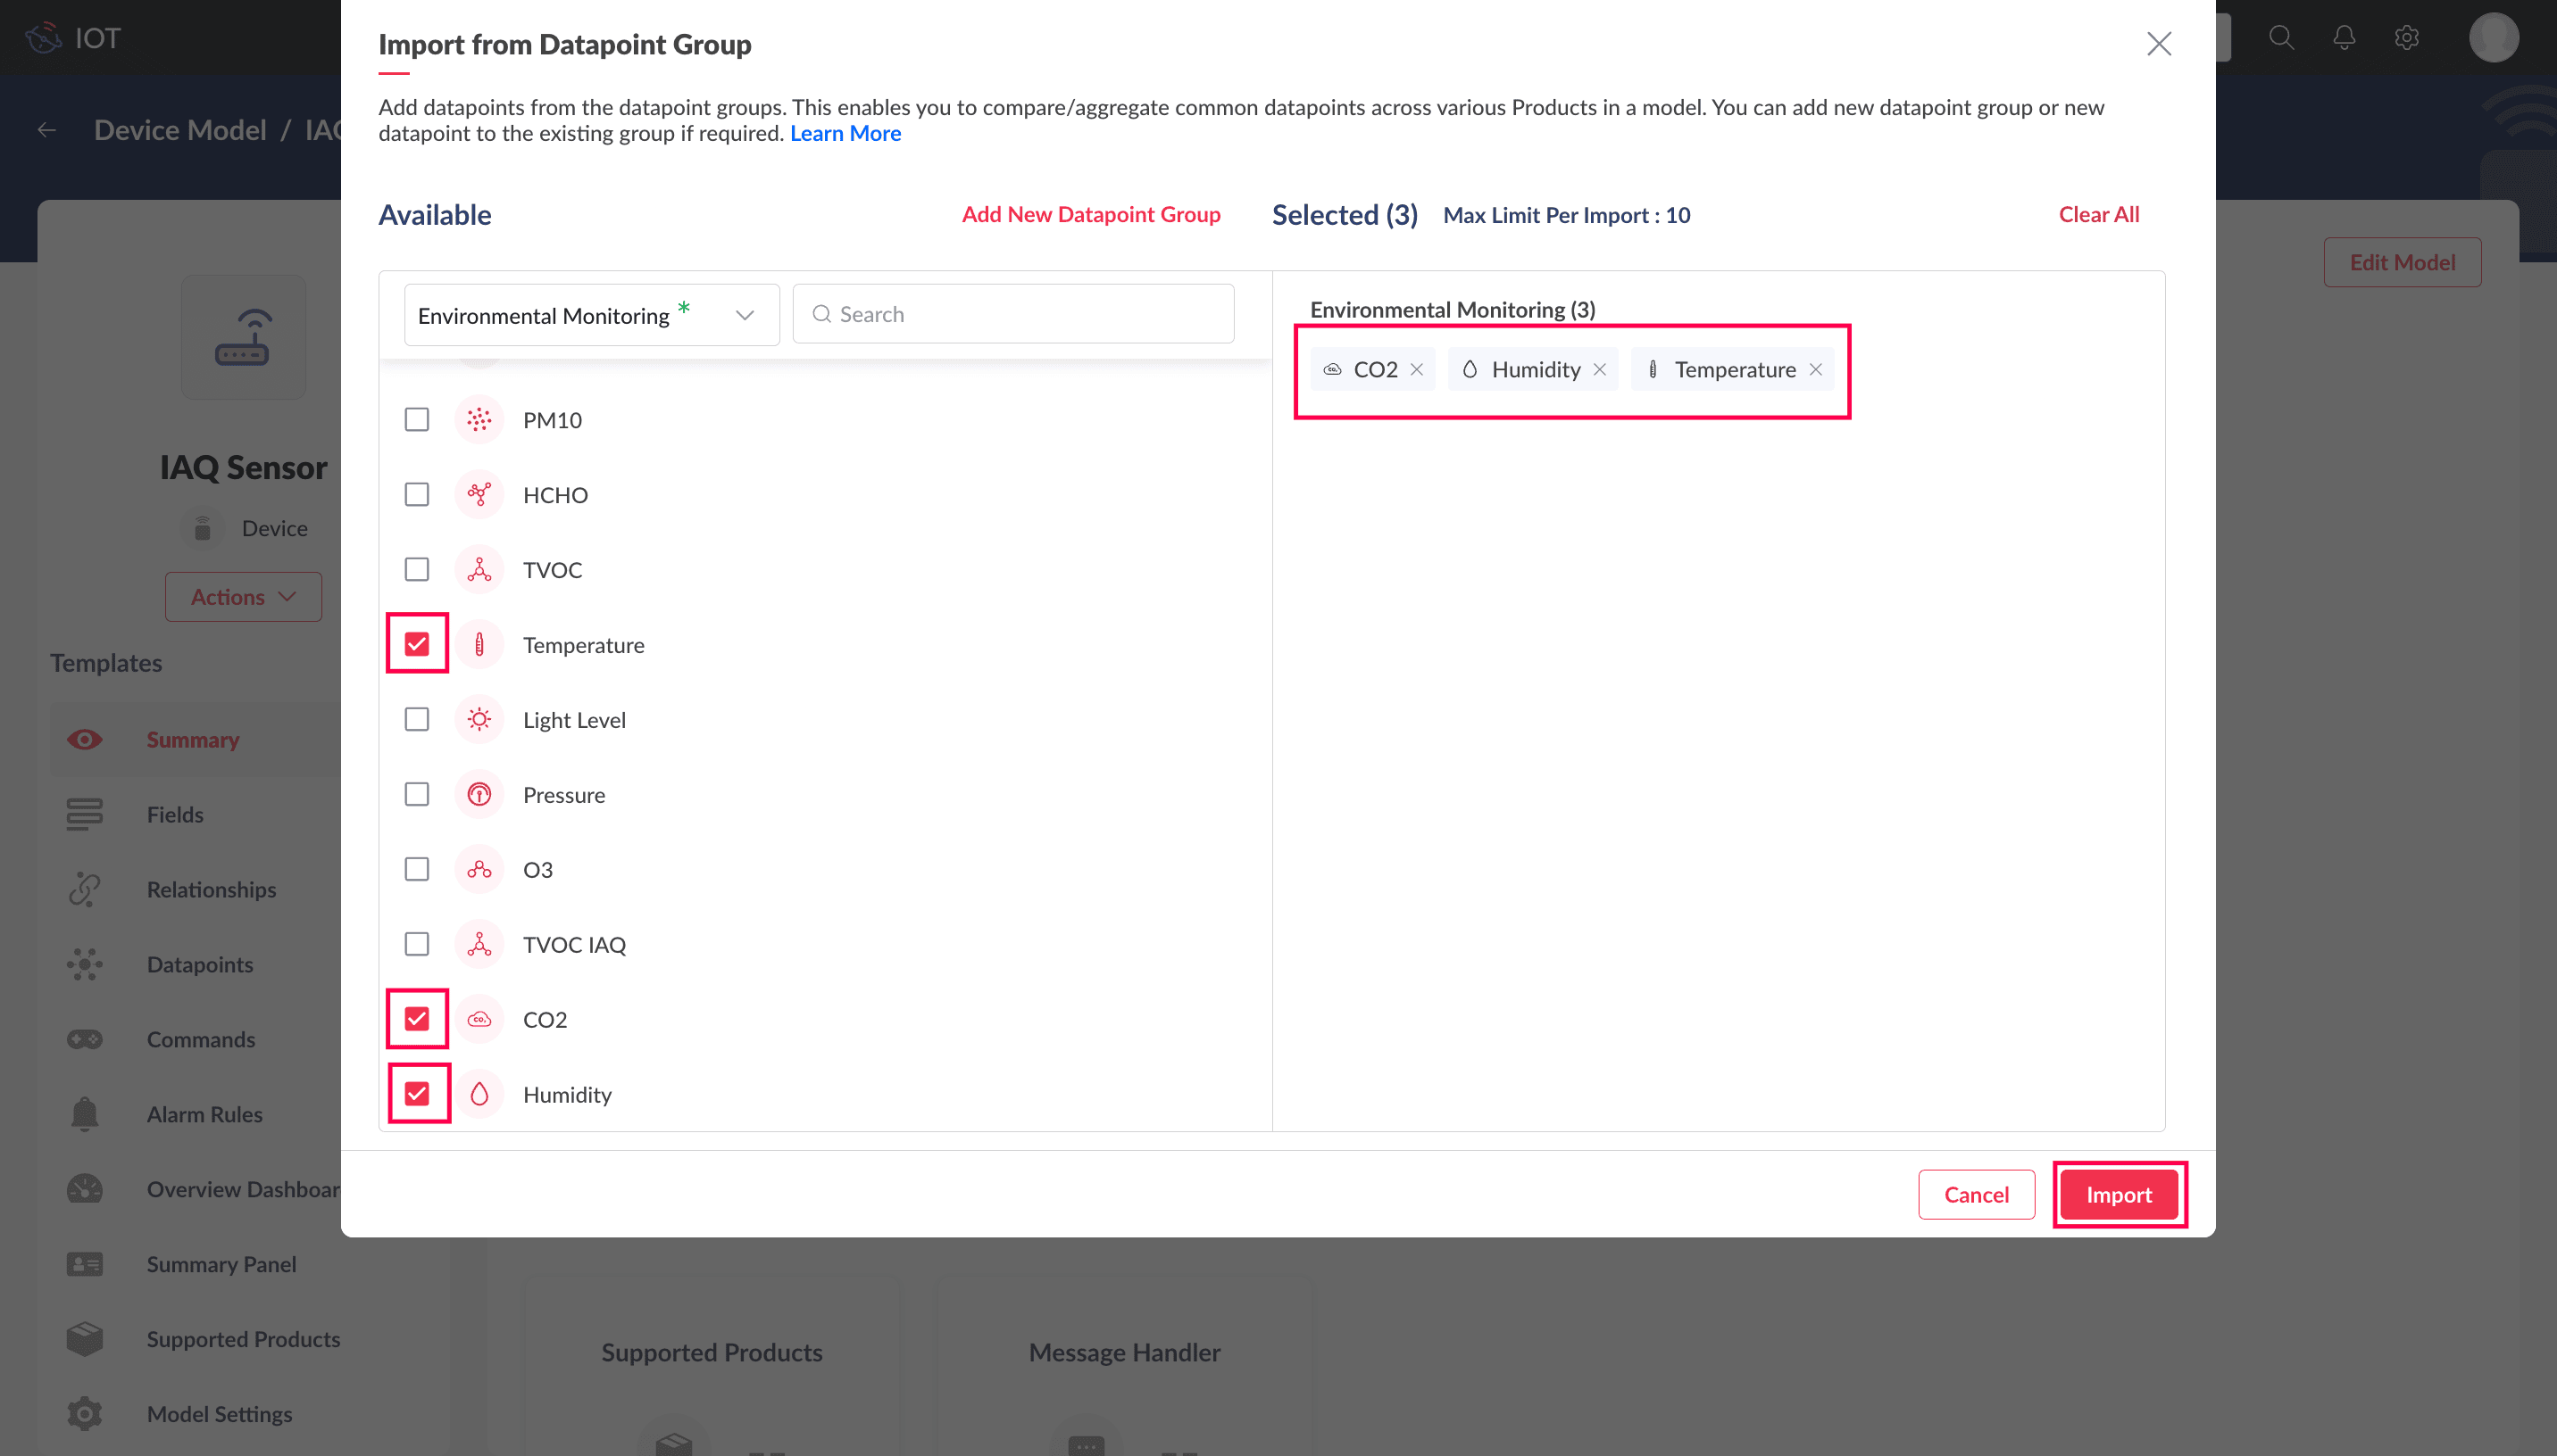The image size is (2557, 1456).
Task: Remove Temperature from selected datapoints
Action: tap(1816, 369)
